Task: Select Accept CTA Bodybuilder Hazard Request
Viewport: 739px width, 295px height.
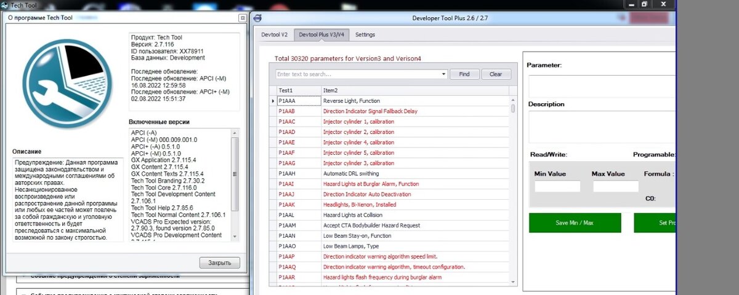Action: [371, 226]
